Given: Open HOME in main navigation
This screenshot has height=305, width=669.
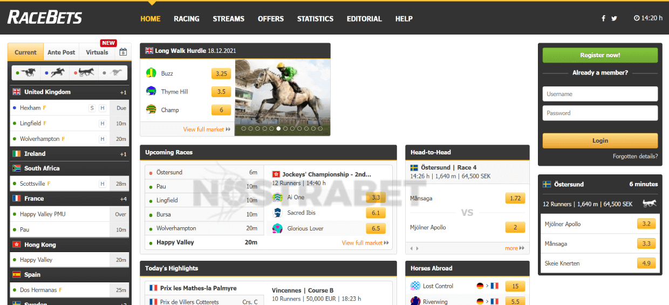Looking at the screenshot, I should point(151,18).
